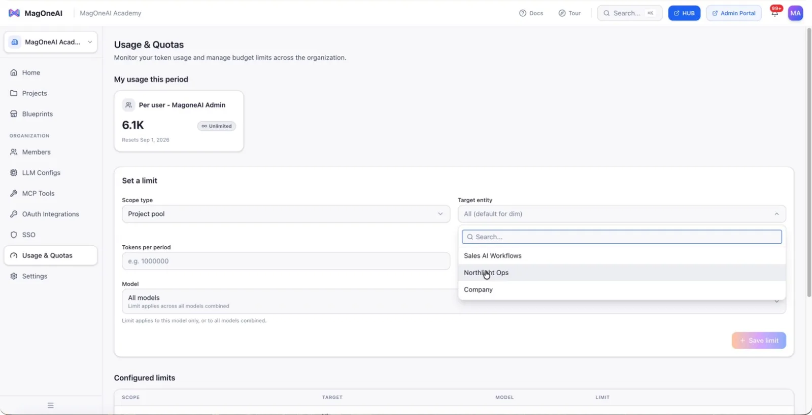Click the target entity Search input

pos(622,237)
